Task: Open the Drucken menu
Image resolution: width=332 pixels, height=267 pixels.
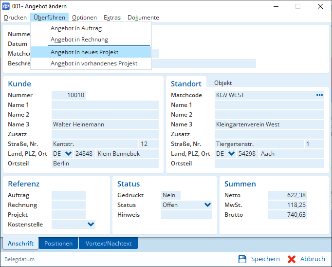Action: [16, 18]
